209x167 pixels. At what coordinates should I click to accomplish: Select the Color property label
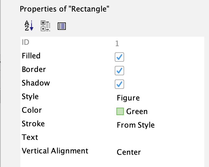coord(32,110)
